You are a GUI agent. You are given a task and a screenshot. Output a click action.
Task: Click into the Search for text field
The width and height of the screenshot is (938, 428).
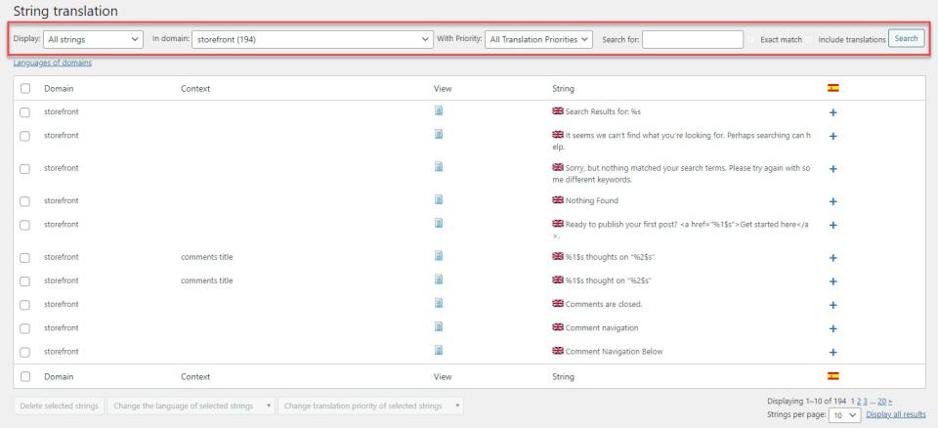point(692,40)
